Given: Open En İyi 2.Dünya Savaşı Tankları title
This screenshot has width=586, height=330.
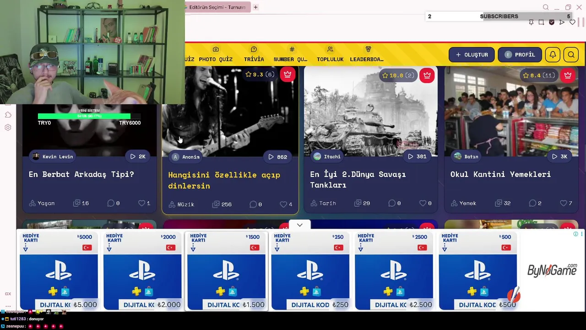Looking at the screenshot, I should click(x=358, y=179).
